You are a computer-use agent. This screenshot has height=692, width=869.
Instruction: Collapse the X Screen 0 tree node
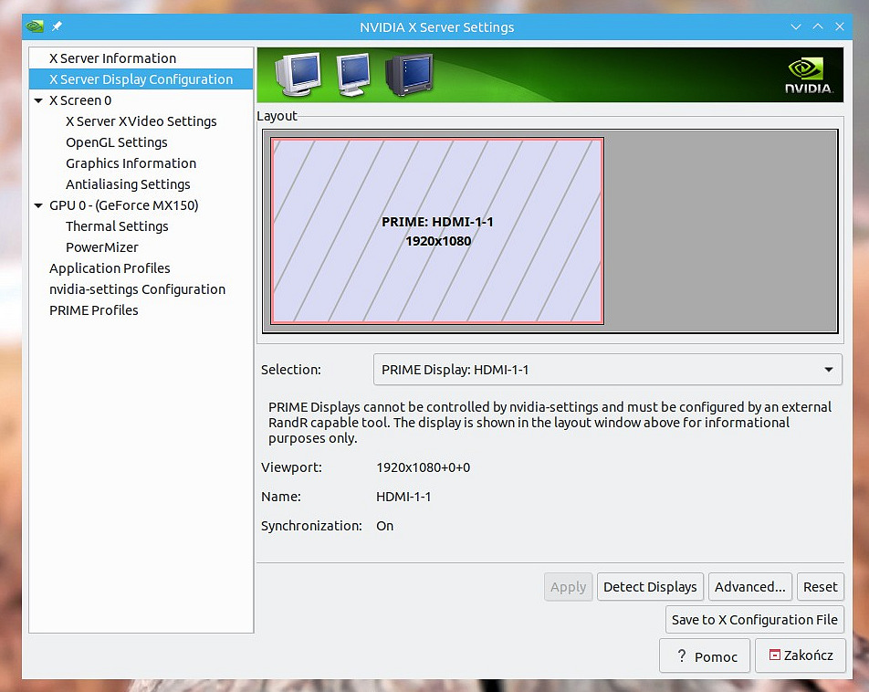[38, 100]
